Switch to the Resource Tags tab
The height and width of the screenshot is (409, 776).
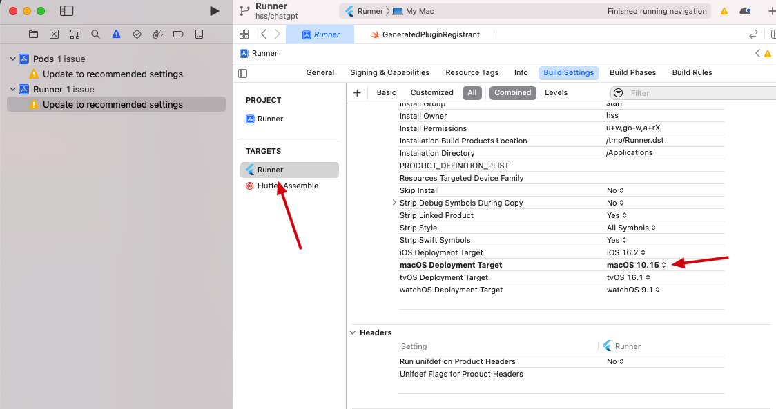472,72
